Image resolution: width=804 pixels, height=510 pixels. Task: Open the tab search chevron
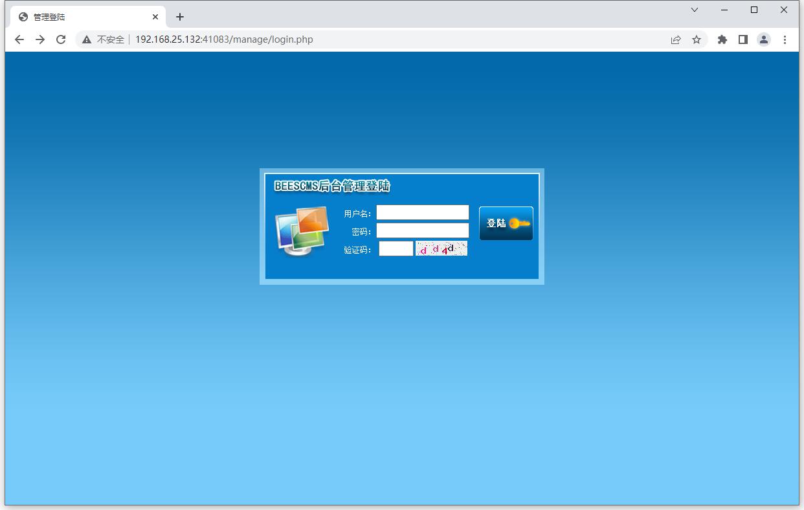(695, 10)
